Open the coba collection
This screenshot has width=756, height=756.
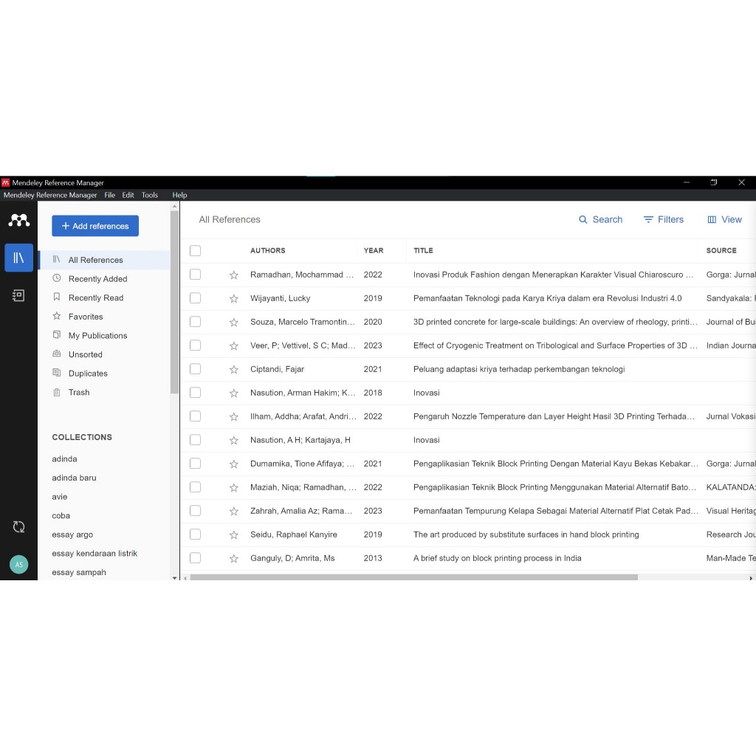click(61, 516)
